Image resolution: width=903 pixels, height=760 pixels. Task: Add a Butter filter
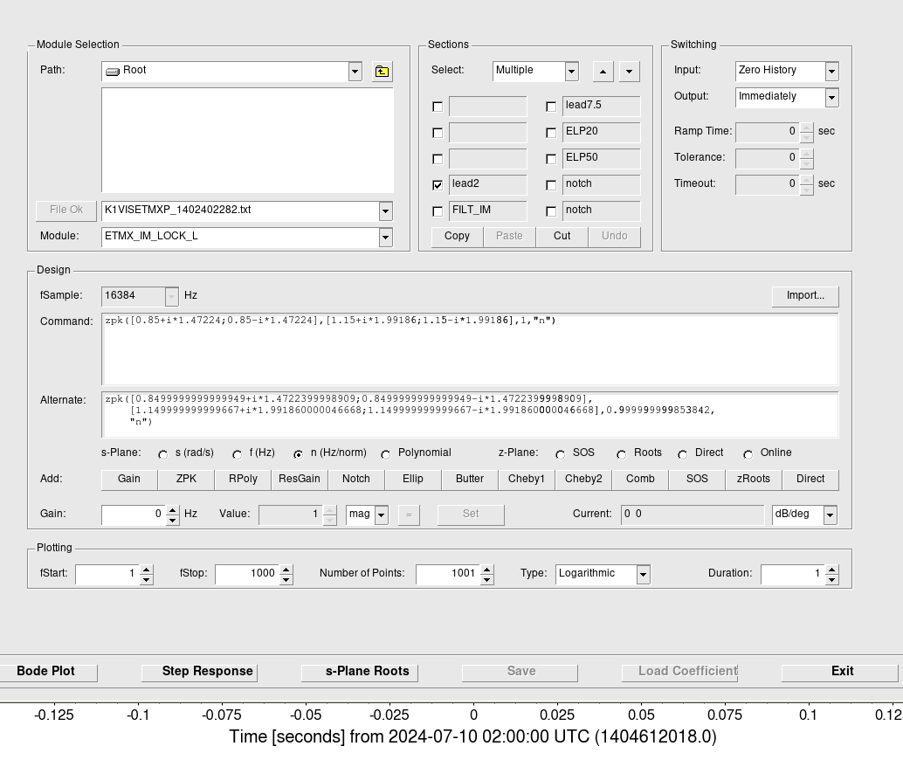[x=470, y=479]
